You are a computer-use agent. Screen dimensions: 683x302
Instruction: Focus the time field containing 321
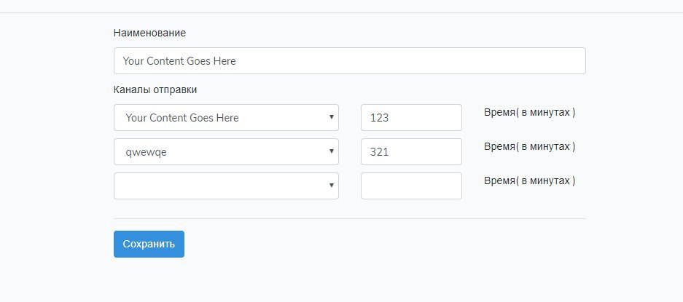pyautogui.click(x=411, y=152)
